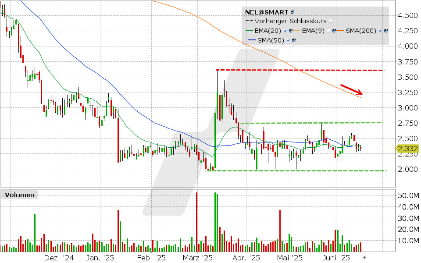Click the gray arrow on the time axis
421x263 pixels.
[x=364, y=258]
